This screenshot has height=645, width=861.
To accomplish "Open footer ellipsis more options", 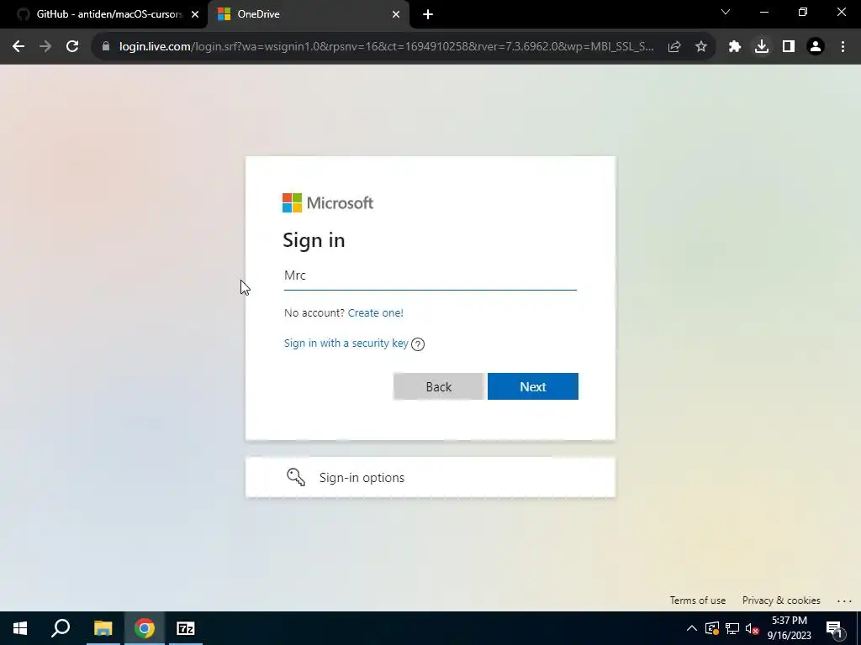I will [844, 601].
